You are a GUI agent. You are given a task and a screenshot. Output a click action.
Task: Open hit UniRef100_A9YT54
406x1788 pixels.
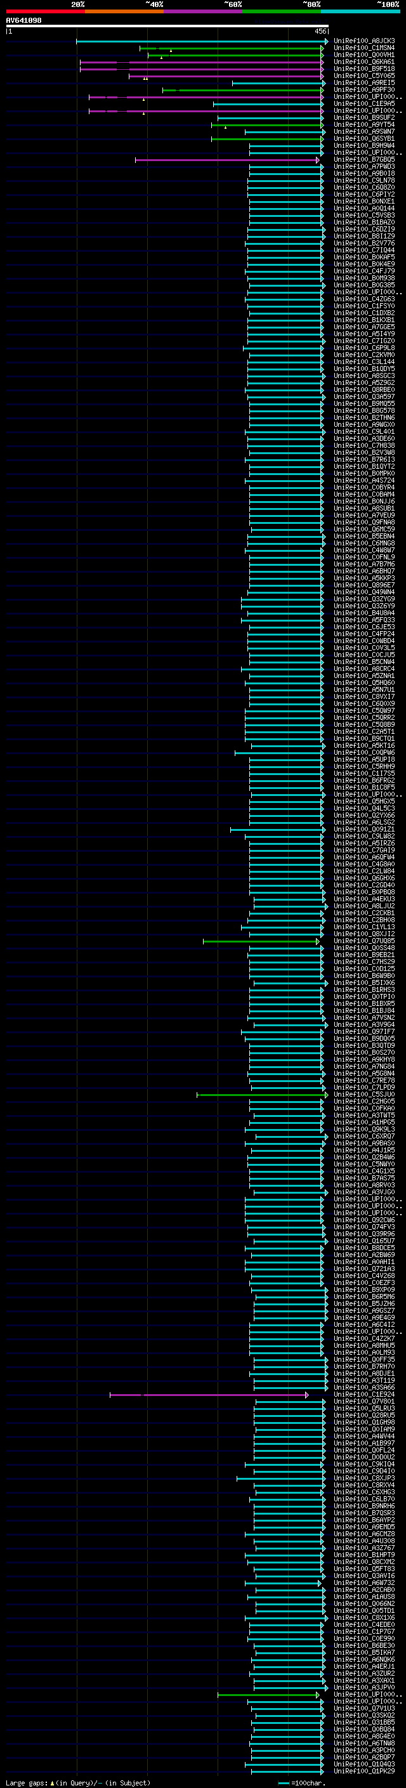click(364, 124)
